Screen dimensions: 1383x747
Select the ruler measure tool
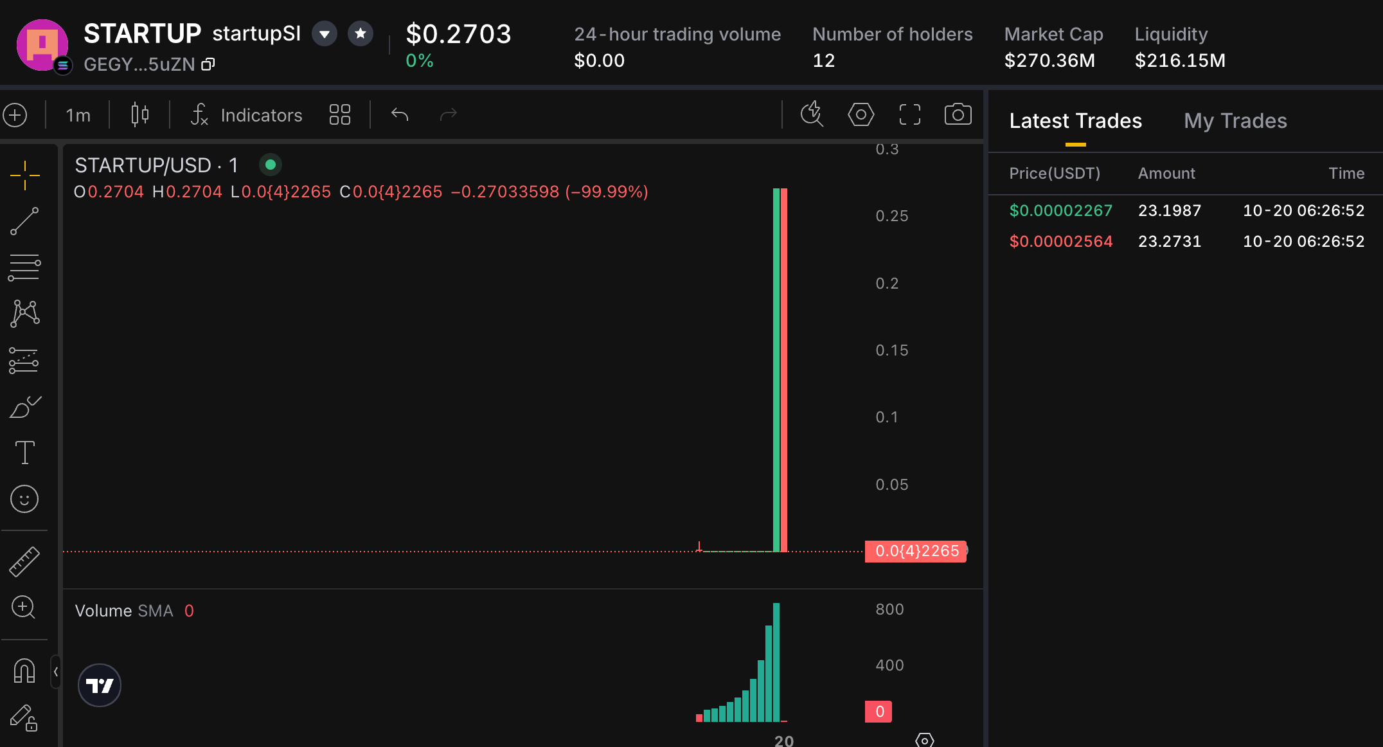[24, 561]
